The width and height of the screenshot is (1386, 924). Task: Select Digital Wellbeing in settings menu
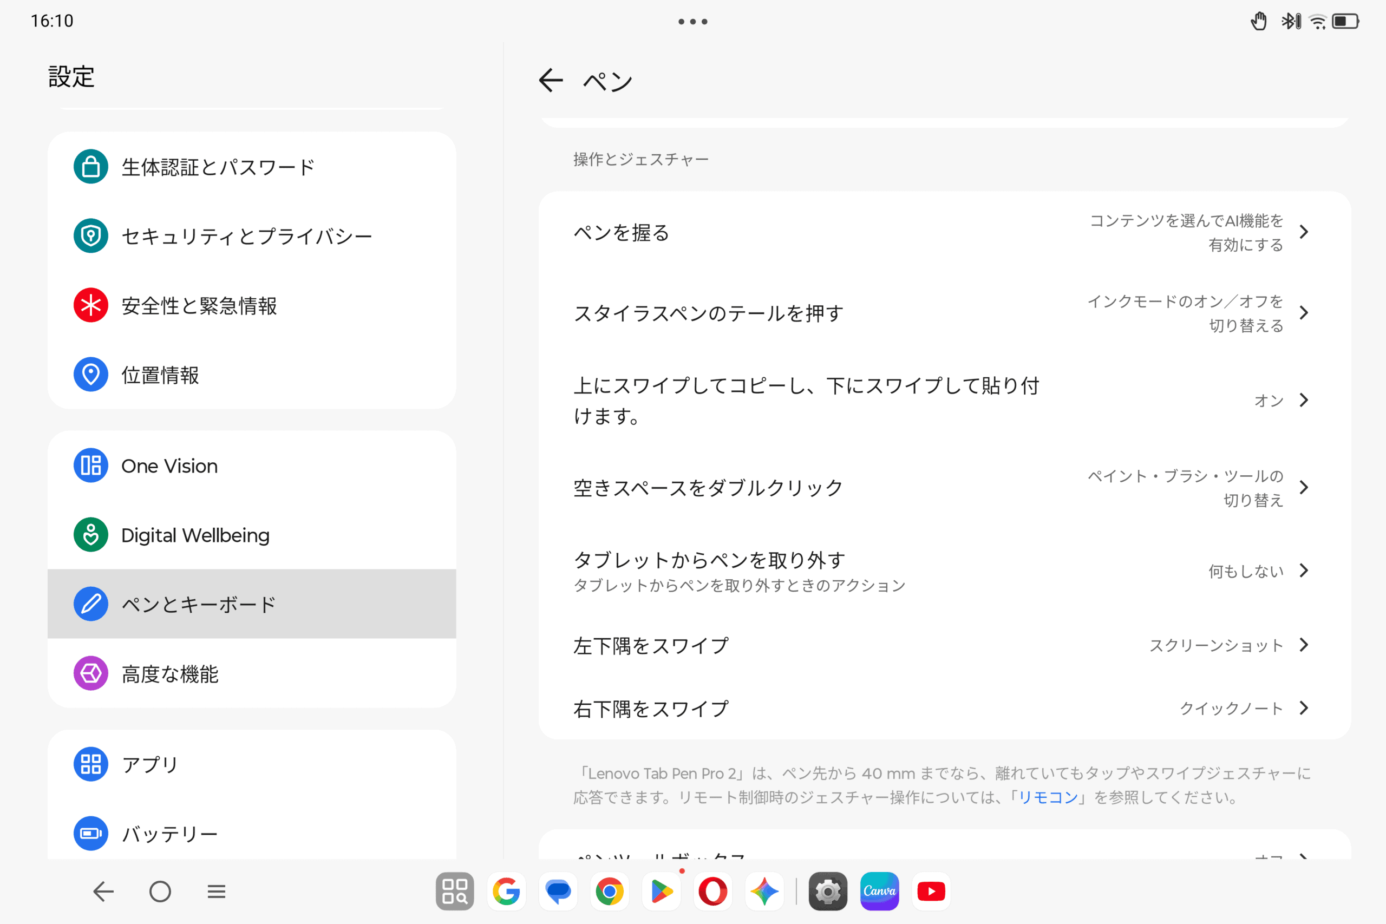pos(252,534)
